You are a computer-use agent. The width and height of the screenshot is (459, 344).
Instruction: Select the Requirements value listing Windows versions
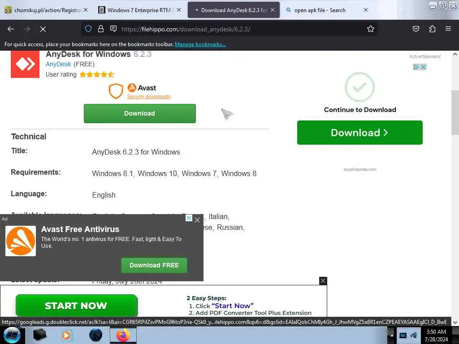[x=174, y=173]
